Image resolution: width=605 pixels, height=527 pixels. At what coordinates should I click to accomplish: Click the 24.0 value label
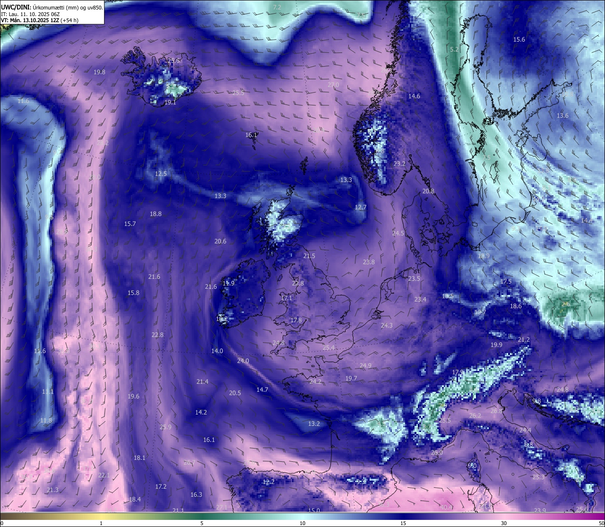pos(243,361)
